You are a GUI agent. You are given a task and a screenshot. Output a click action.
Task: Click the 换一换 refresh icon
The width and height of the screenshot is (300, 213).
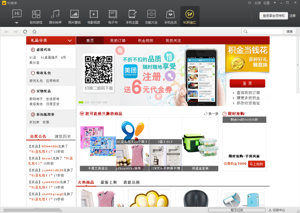click(x=206, y=114)
